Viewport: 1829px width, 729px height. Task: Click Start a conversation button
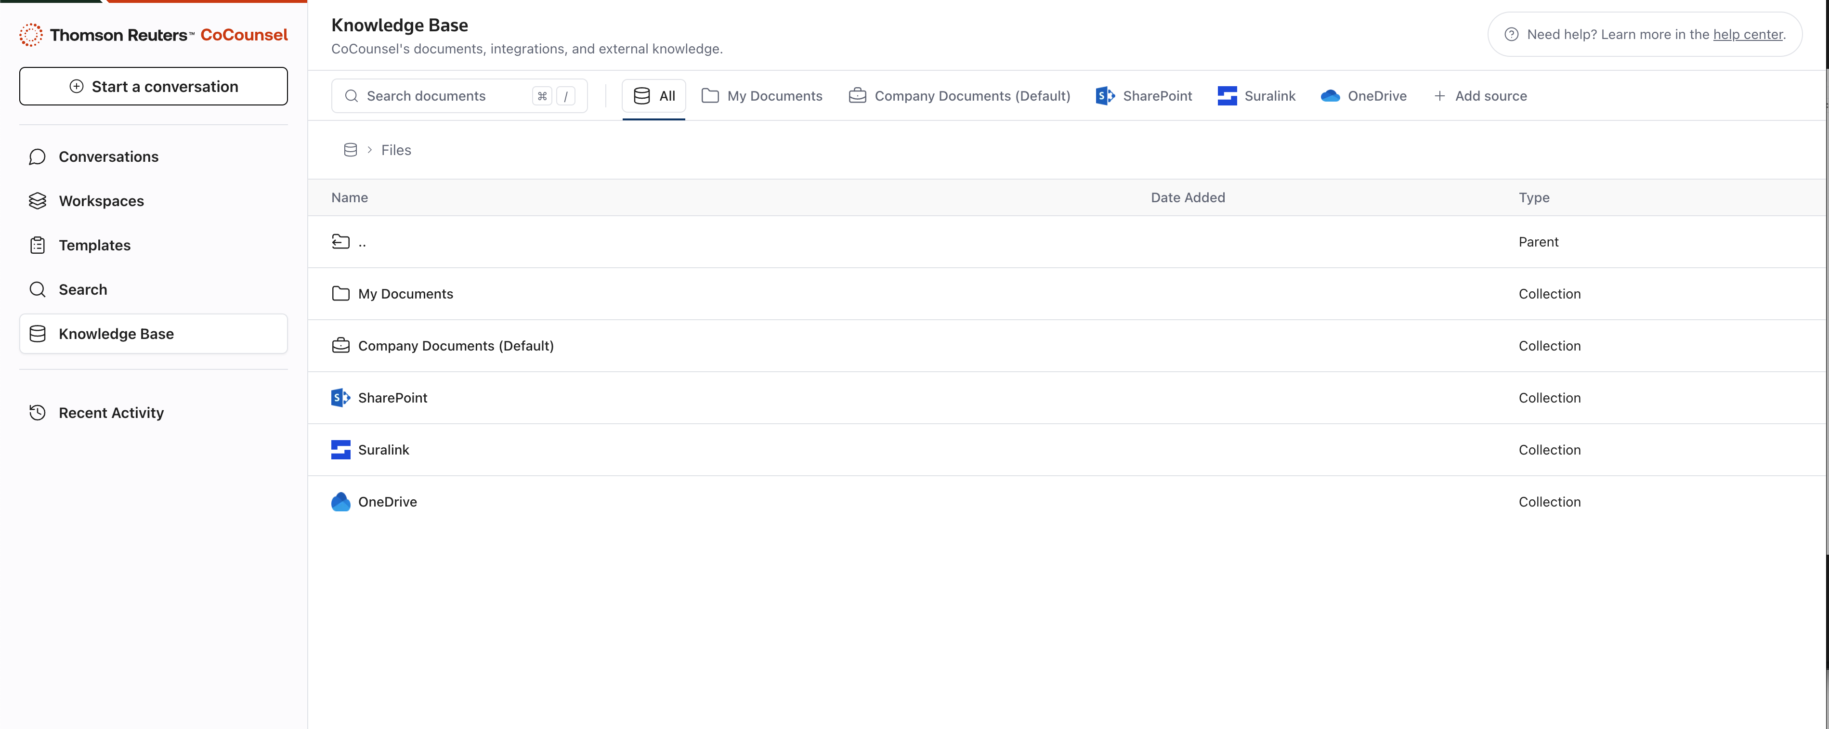[x=153, y=87]
